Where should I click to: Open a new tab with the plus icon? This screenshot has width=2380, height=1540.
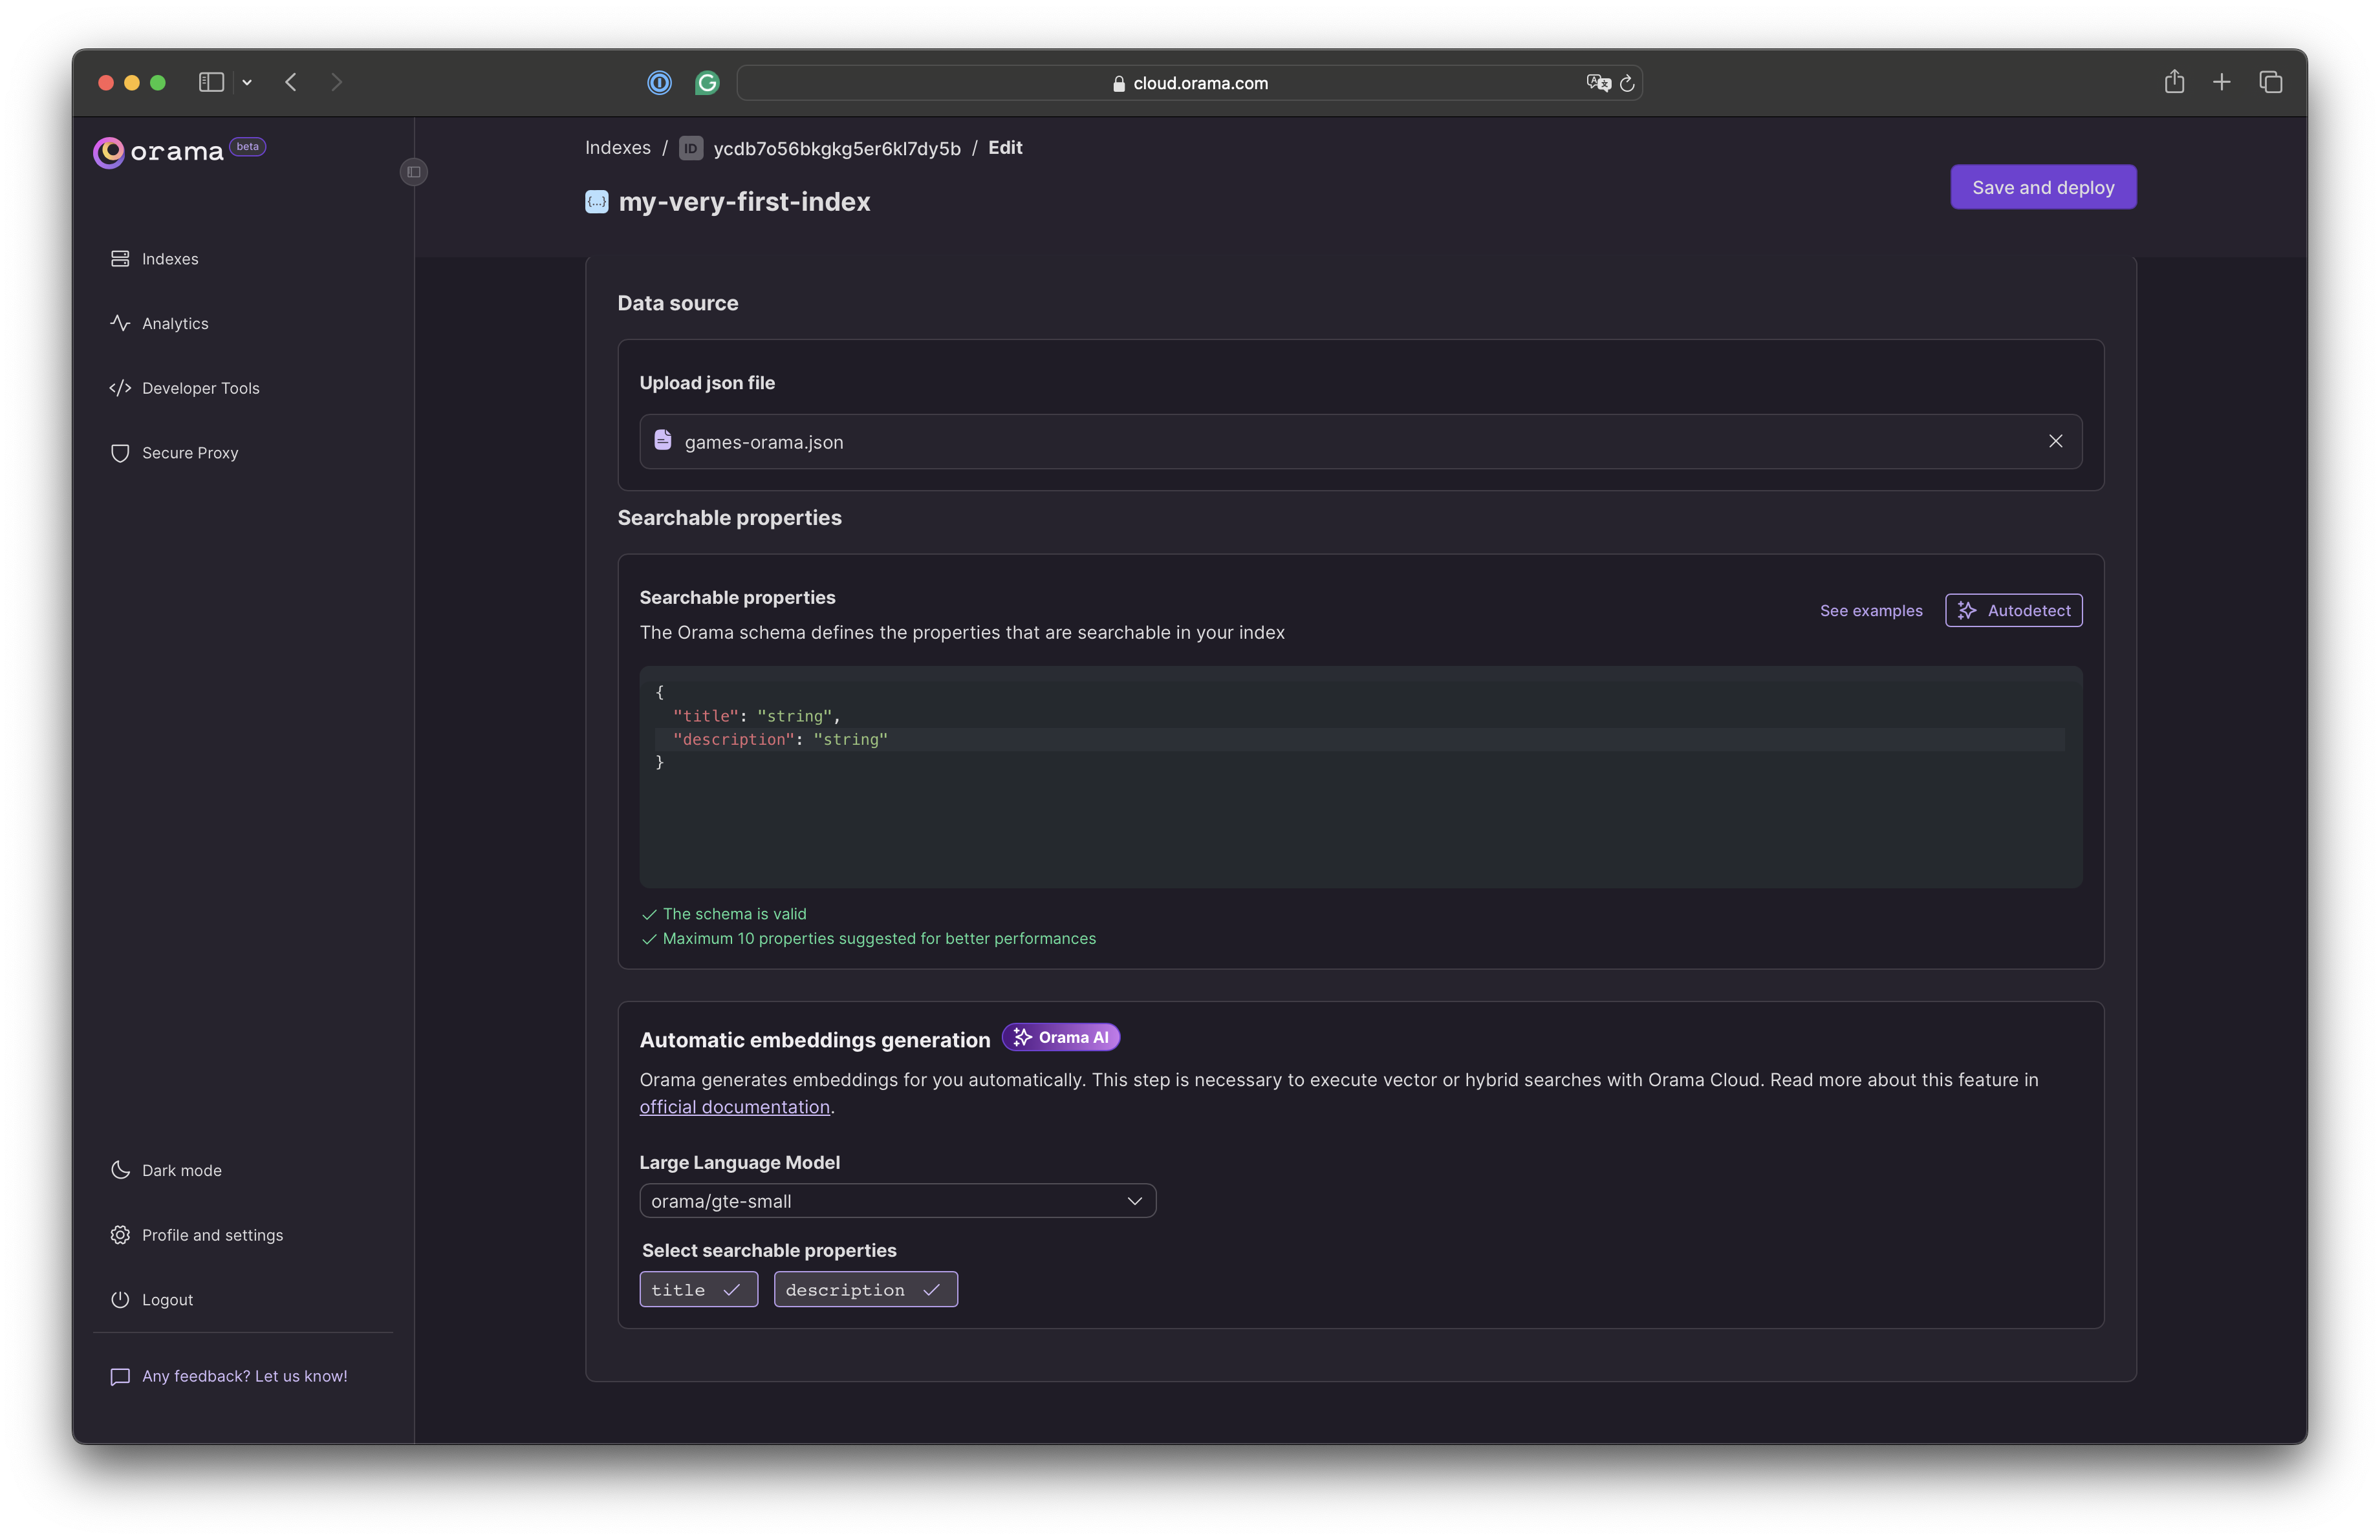click(2222, 82)
